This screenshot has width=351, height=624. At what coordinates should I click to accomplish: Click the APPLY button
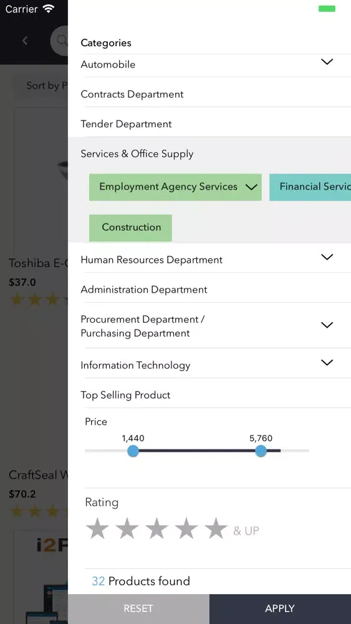[281, 609]
